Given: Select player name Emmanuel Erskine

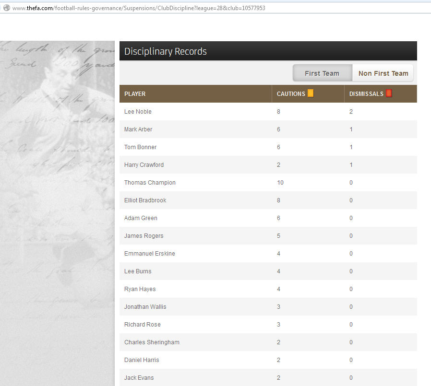Looking at the screenshot, I should [x=150, y=253].
